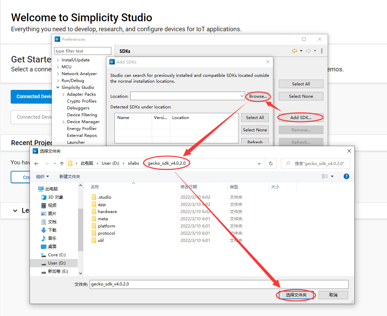Click Browse... in Add SDKs dialog
The image size is (387, 316).
point(258,96)
